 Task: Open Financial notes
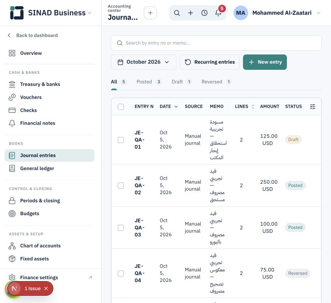pyautogui.click(x=49, y=123)
